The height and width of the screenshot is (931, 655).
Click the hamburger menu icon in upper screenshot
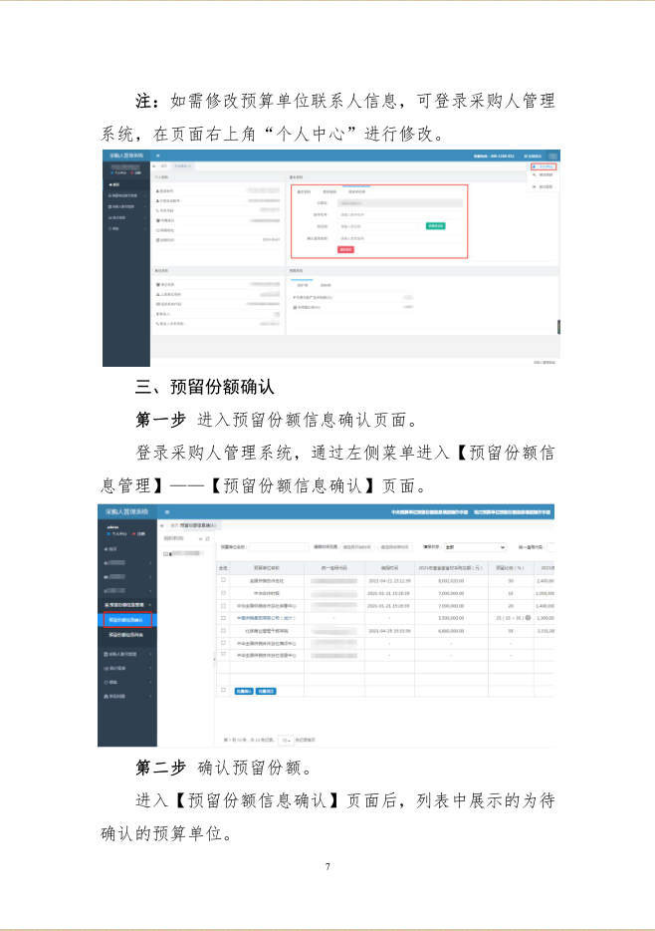[x=158, y=155]
